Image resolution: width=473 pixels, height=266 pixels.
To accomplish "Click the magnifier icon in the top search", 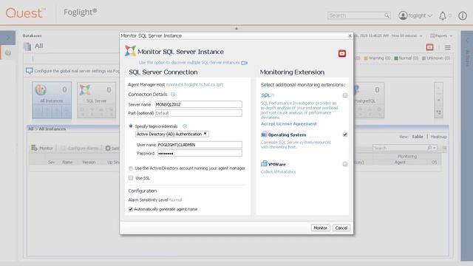I will (x=387, y=16).
